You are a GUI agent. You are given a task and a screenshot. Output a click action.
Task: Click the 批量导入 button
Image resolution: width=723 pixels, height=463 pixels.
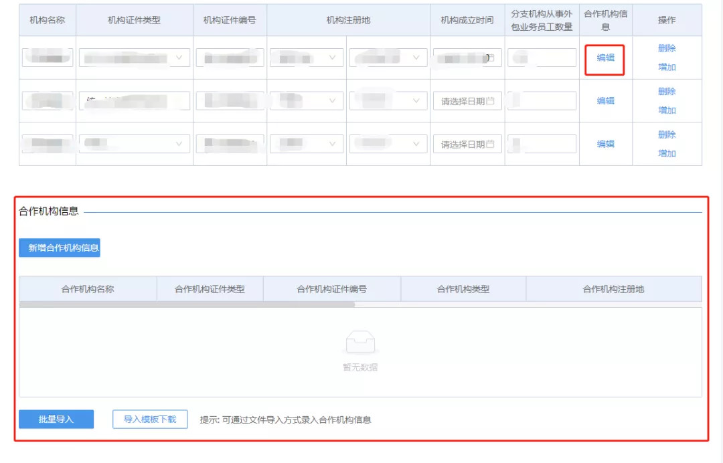56,420
